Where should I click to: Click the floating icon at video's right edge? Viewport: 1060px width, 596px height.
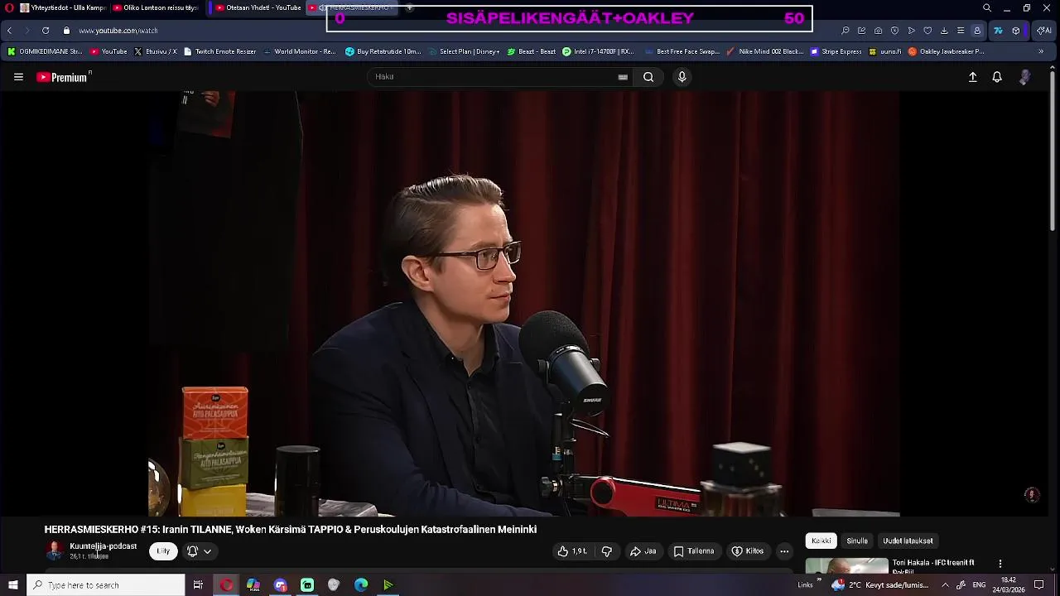coord(1032,494)
